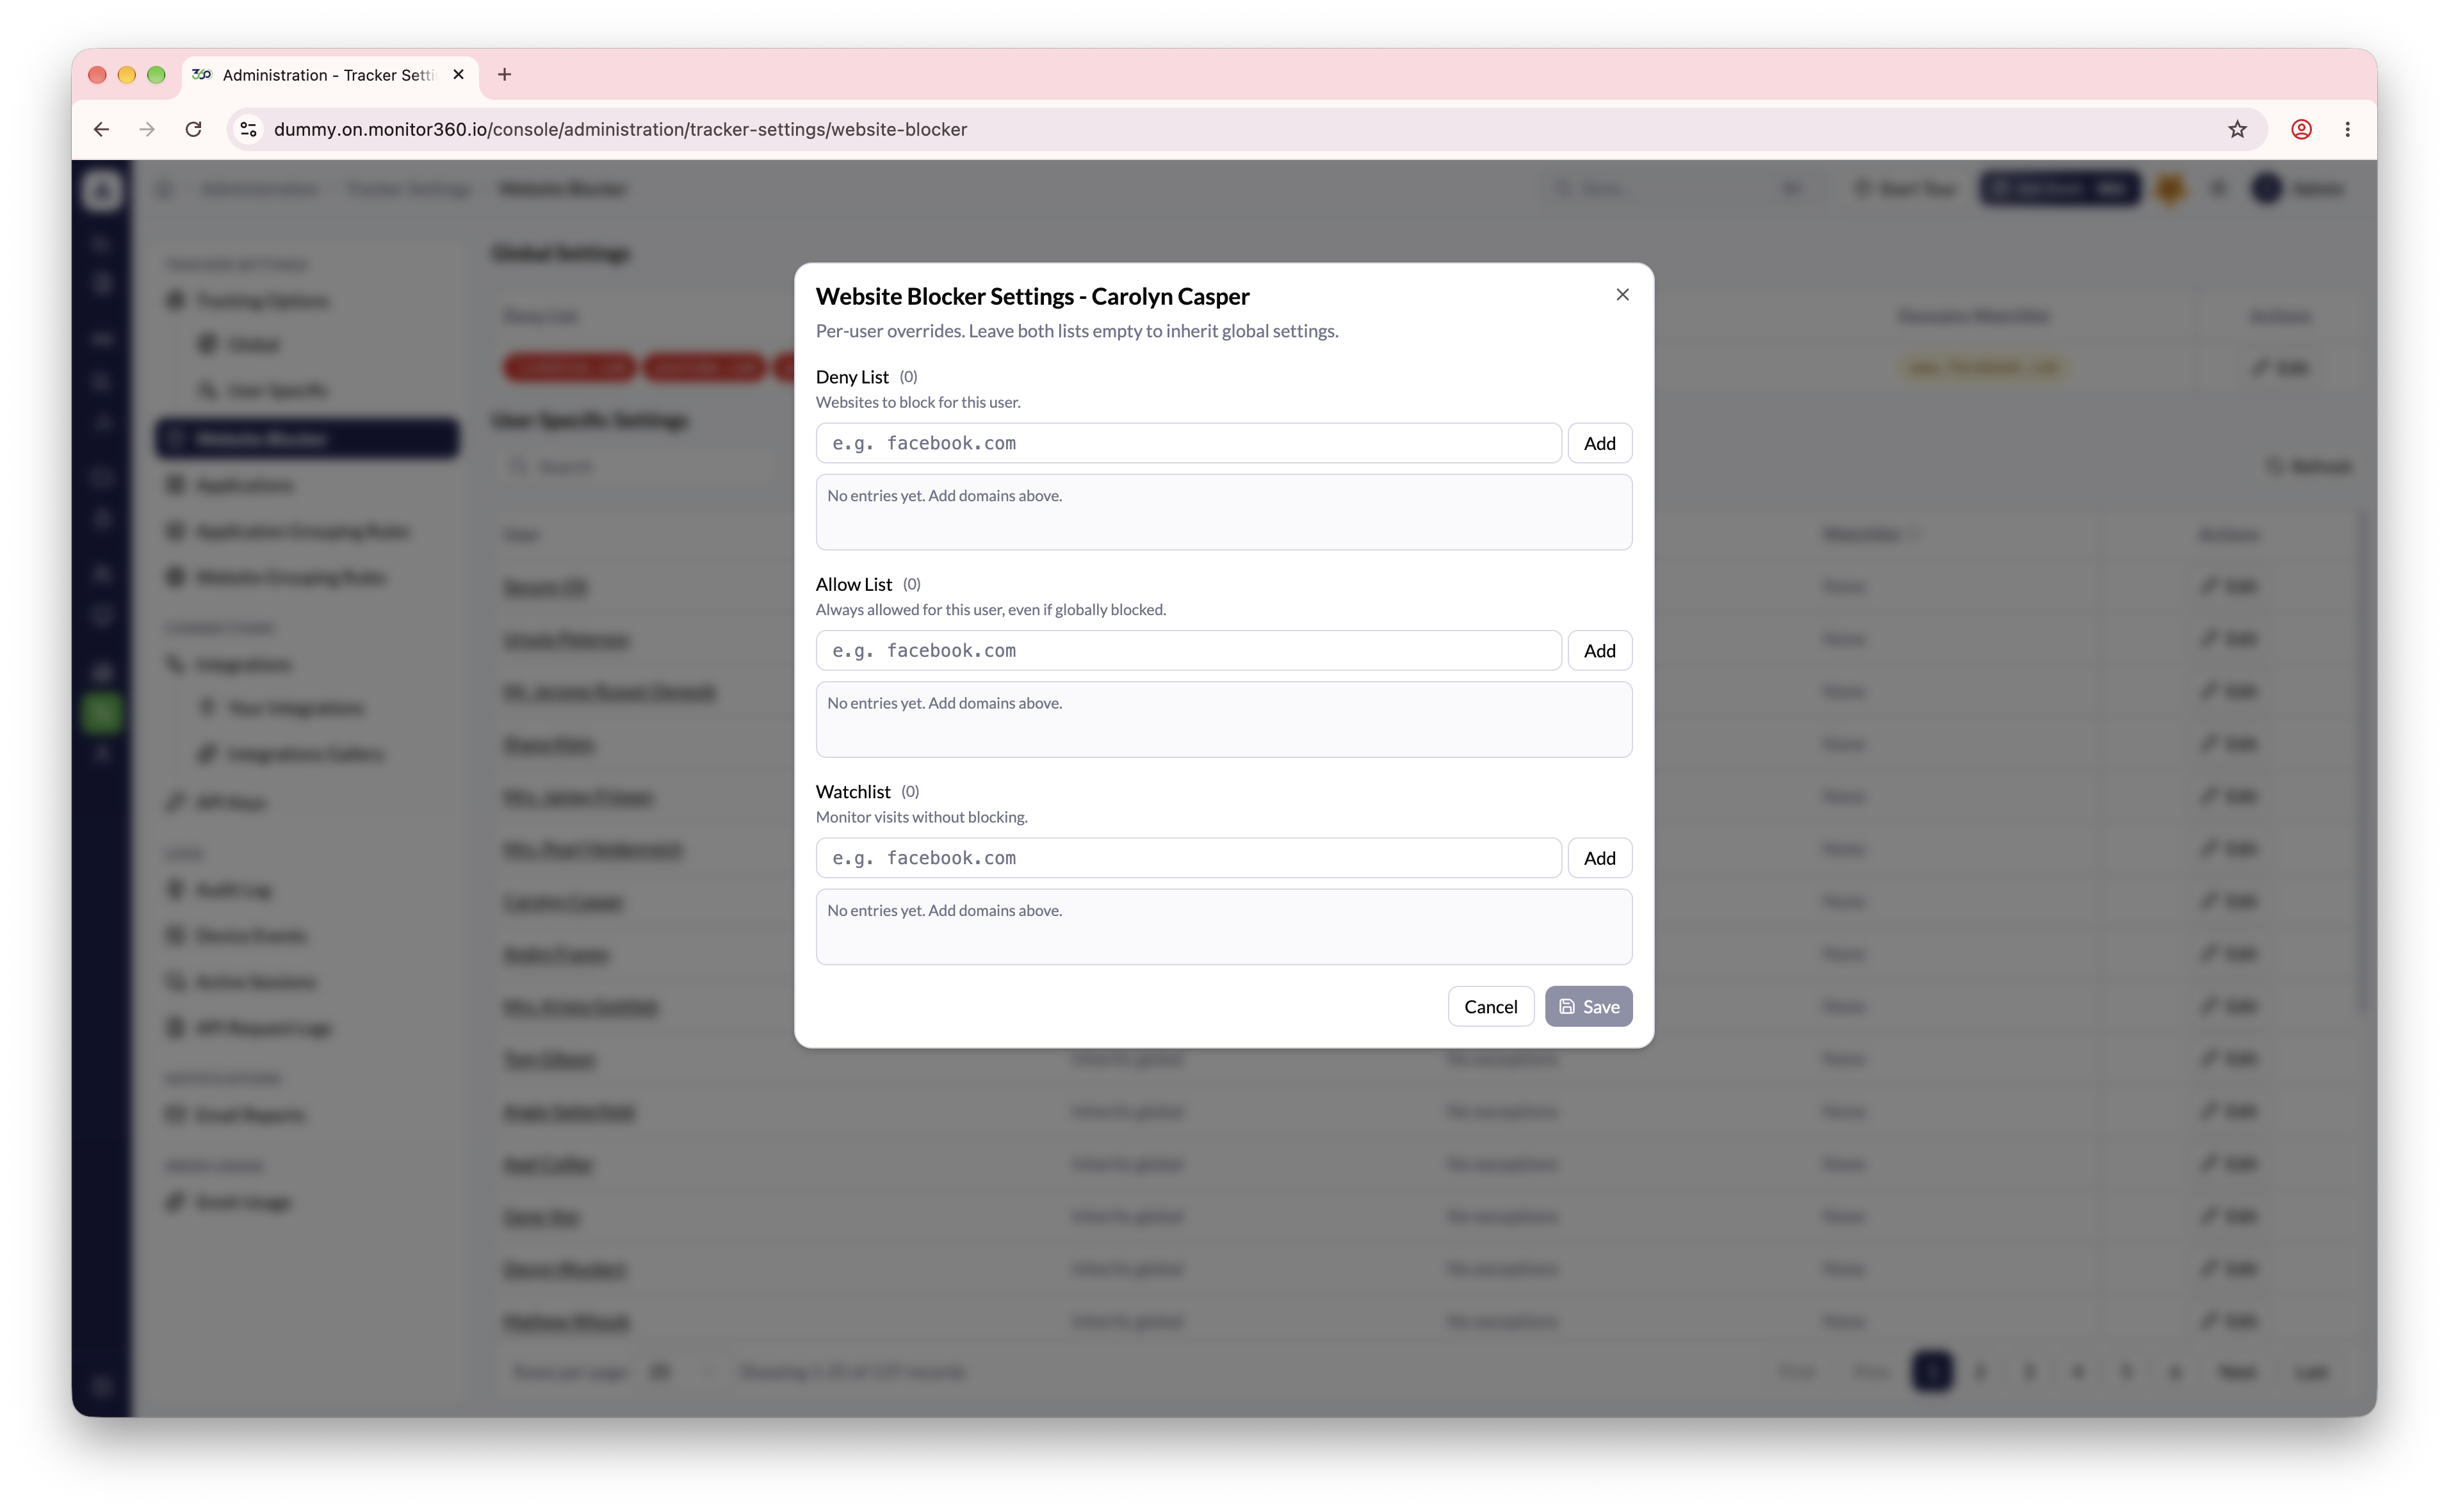
Task: Click the browser forward arrow
Action: click(147, 129)
